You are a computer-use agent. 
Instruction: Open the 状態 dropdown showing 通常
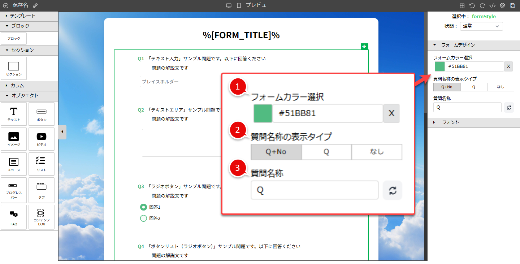(x=481, y=26)
